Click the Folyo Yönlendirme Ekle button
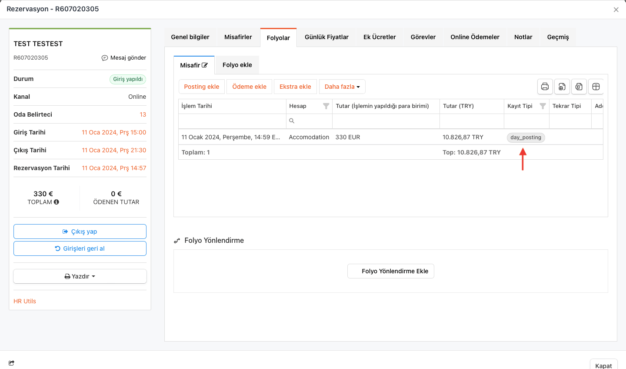The image size is (626, 369). coord(390,271)
